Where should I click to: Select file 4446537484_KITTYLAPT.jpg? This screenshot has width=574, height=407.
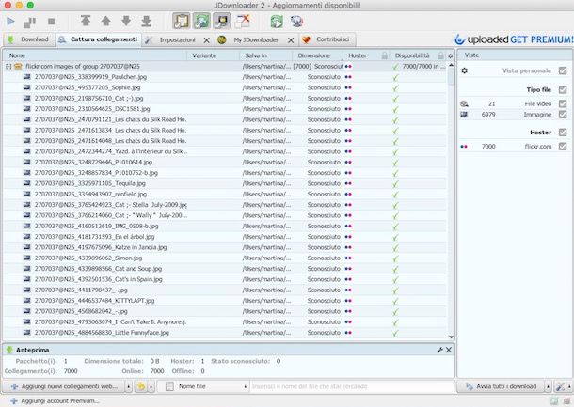(94, 300)
